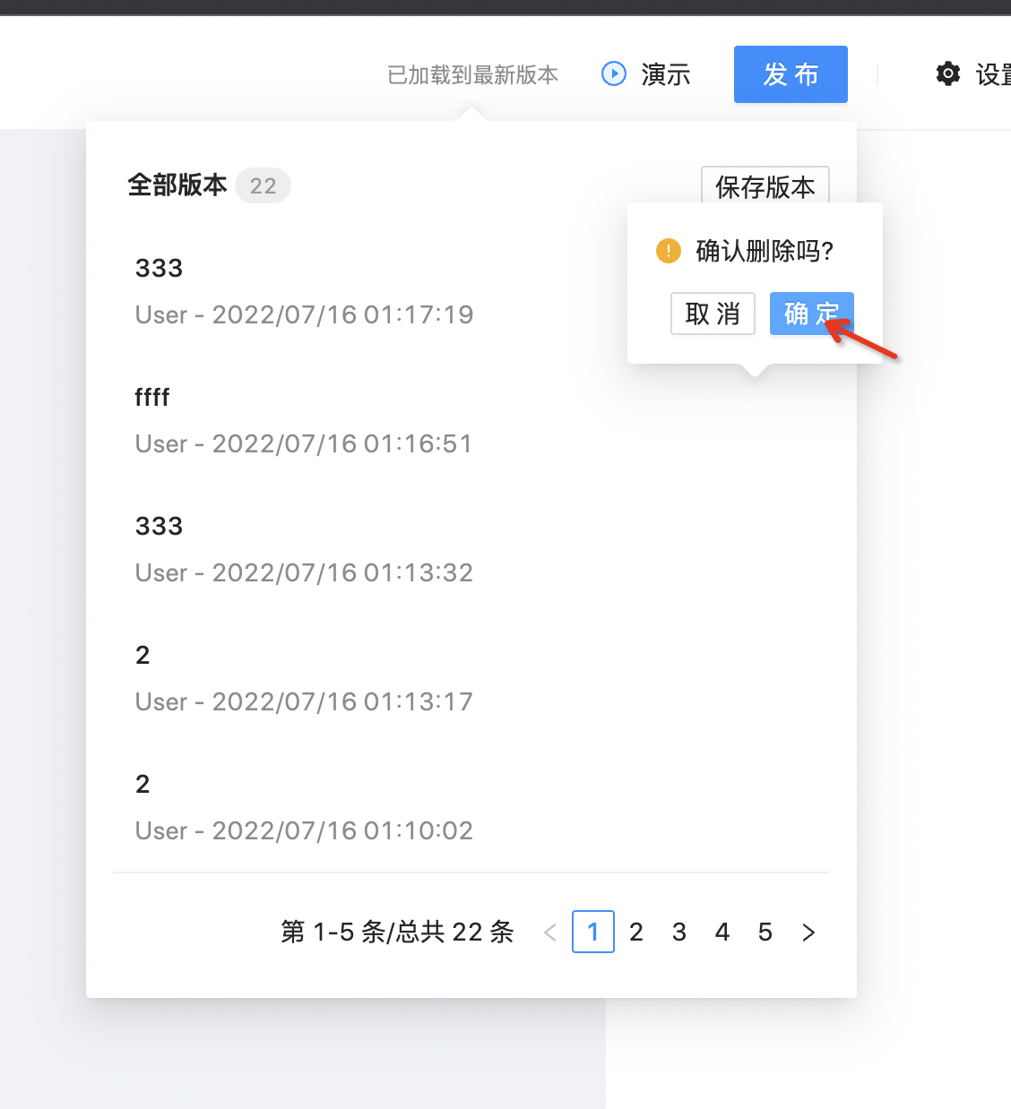
Task: Confirm deletion by clicking 确定
Action: point(811,314)
